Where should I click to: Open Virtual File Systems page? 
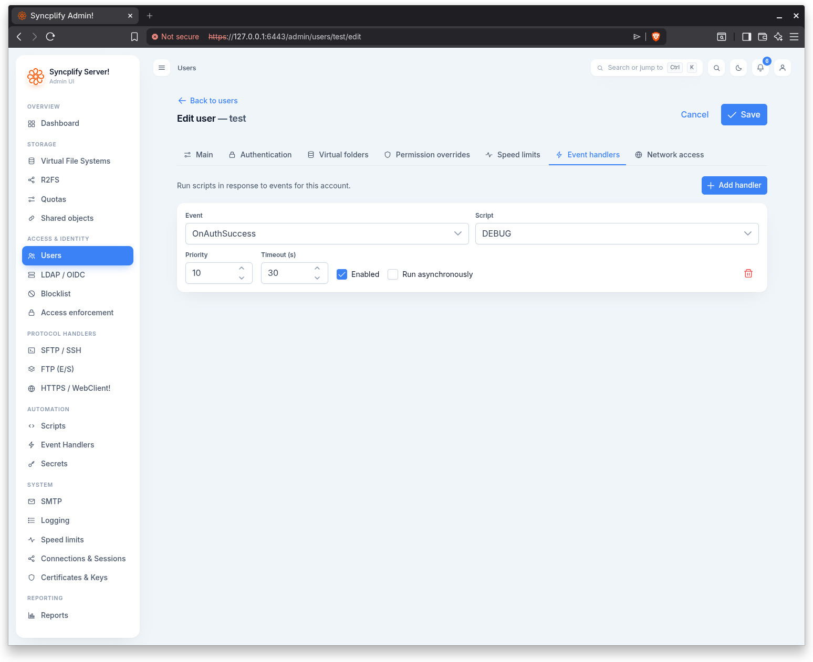tap(78, 161)
